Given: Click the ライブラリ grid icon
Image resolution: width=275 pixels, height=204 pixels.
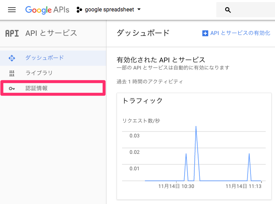Looking at the screenshot, I should pyautogui.click(x=12, y=73).
